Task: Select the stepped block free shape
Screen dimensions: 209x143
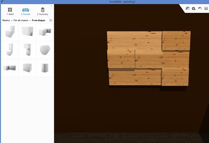Action: coord(10,32)
